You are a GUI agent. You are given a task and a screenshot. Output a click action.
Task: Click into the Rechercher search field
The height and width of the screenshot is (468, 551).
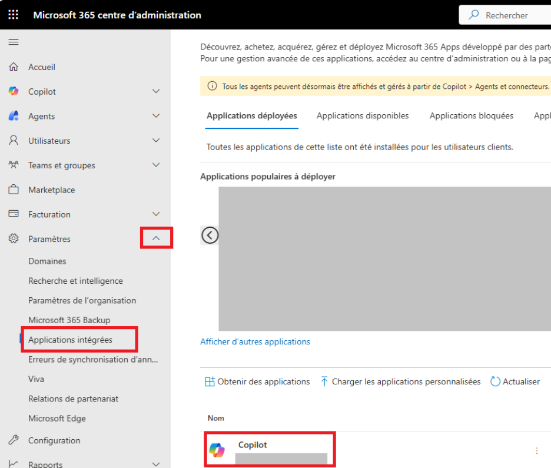coord(506,15)
